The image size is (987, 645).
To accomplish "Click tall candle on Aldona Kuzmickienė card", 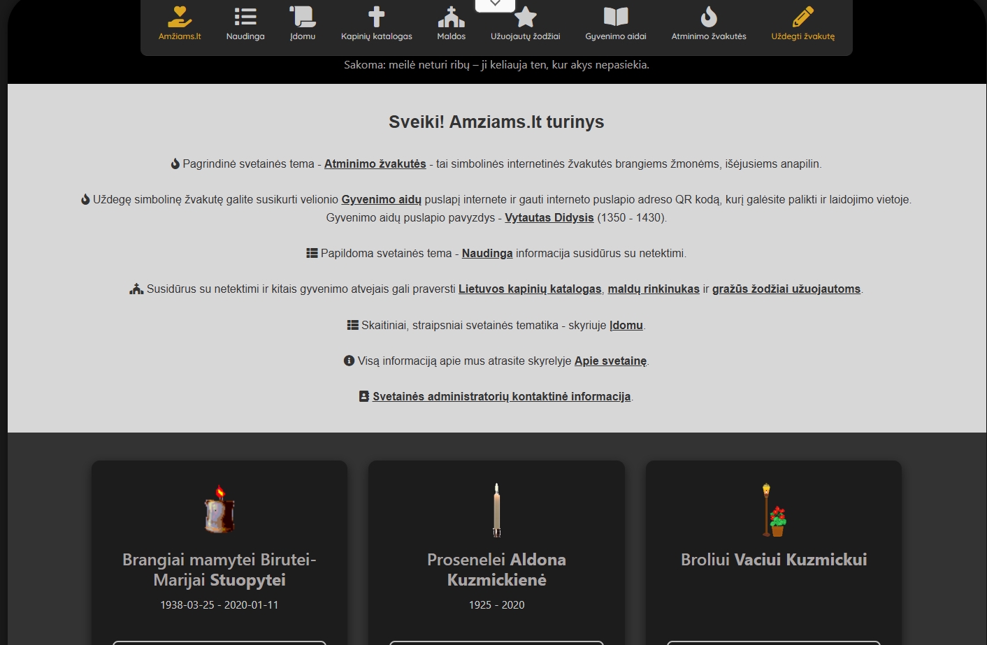I will [x=496, y=509].
